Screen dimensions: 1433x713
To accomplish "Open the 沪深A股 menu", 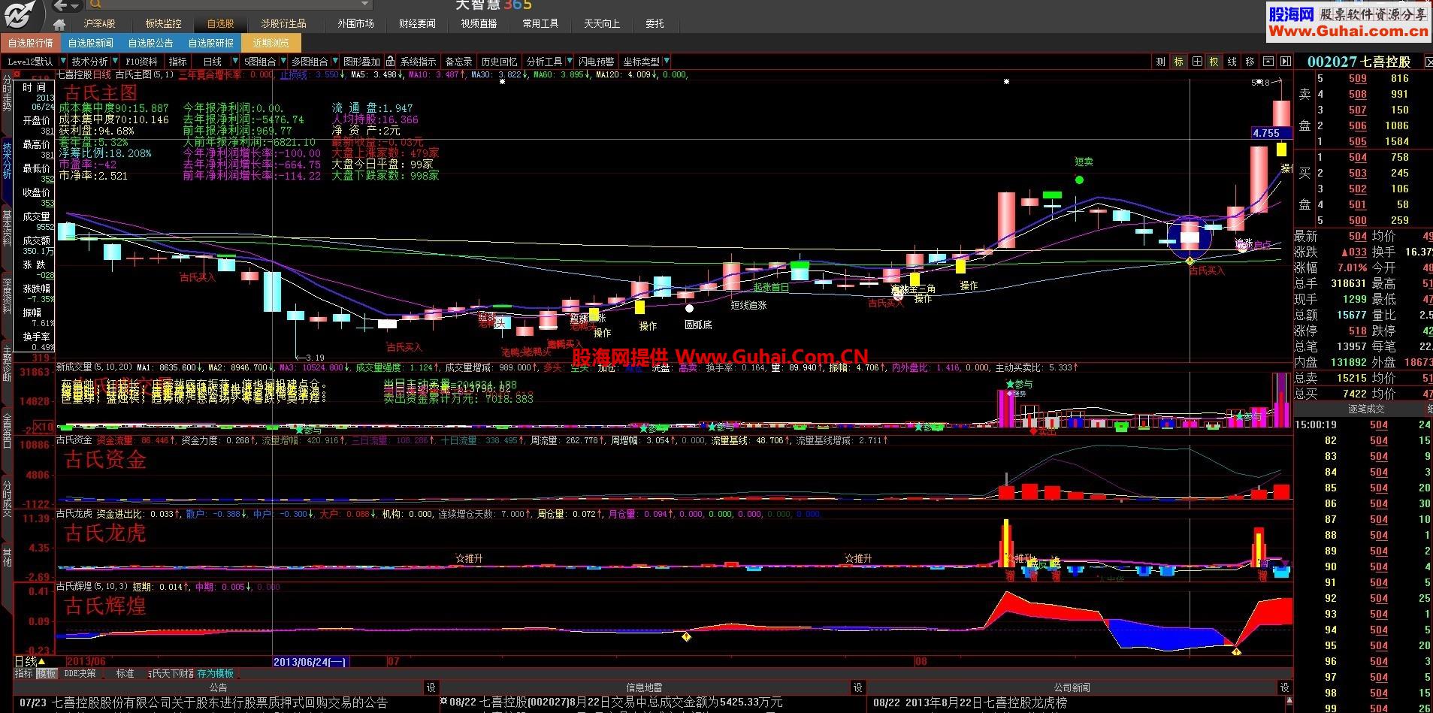I will point(99,24).
